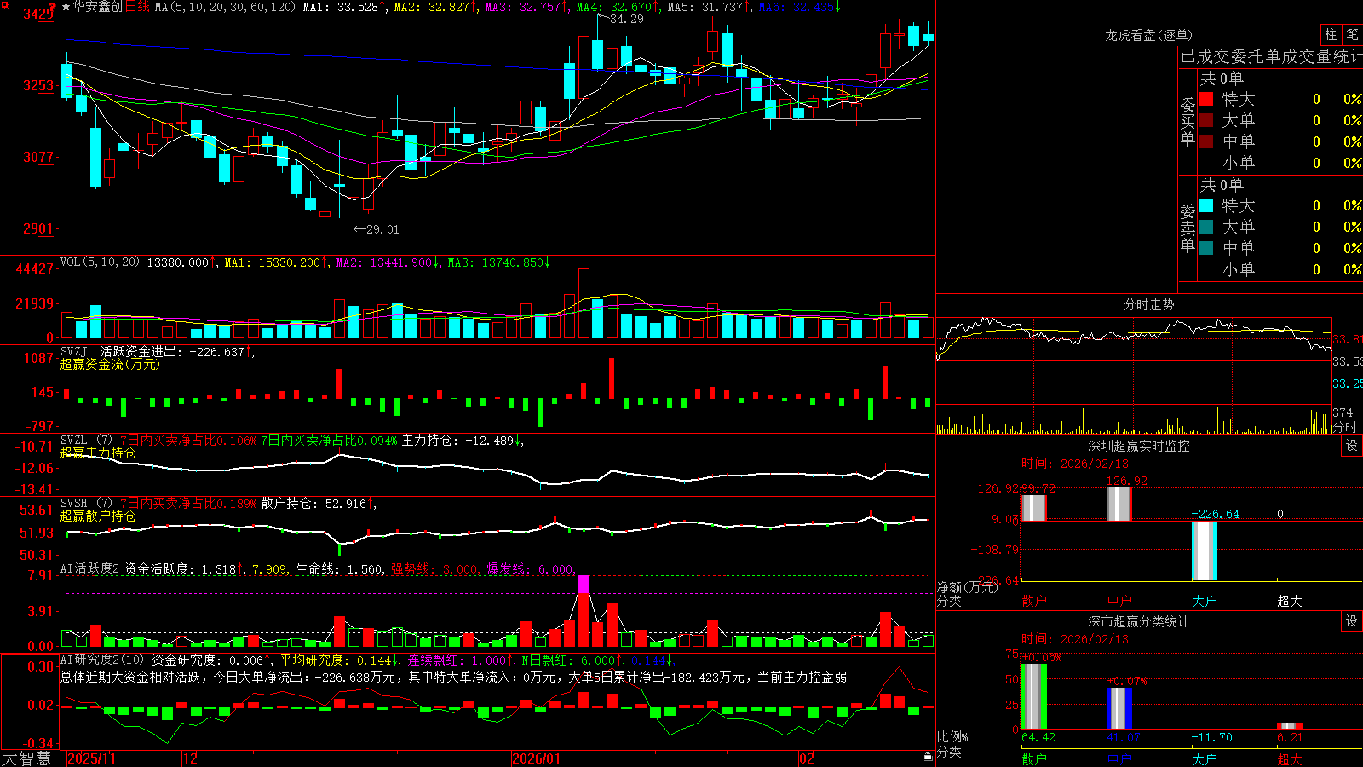The height and width of the screenshot is (767, 1363).
Task: Click the 超赢散户持仓 label
Action: pyautogui.click(x=98, y=516)
